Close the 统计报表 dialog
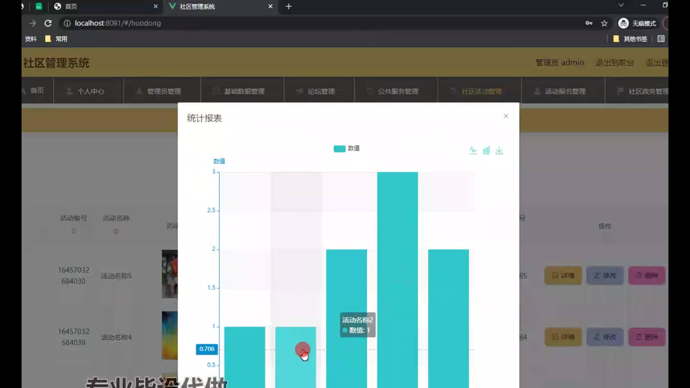 (506, 116)
